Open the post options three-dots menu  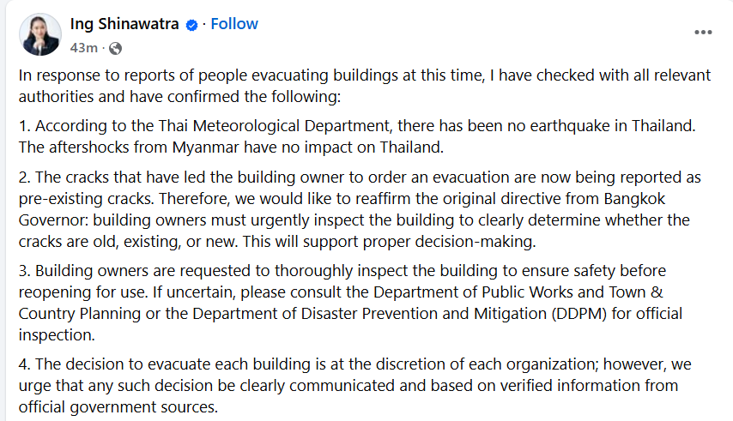pos(703,33)
